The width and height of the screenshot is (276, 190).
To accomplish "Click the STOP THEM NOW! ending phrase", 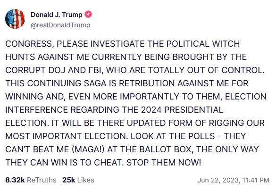I will pyautogui.click(x=164, y=162).
